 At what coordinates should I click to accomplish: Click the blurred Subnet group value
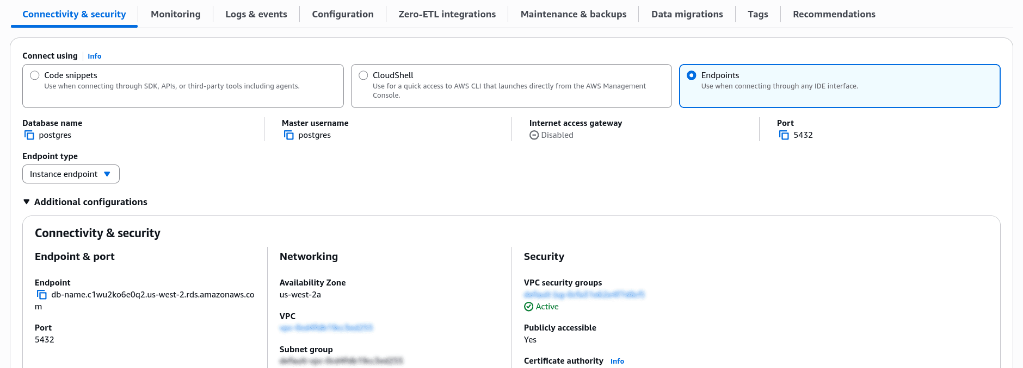click(341, 361)
